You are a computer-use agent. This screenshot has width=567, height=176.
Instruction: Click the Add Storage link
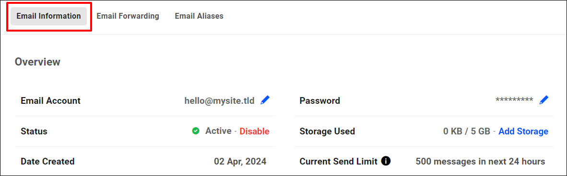tap(523, 131)
